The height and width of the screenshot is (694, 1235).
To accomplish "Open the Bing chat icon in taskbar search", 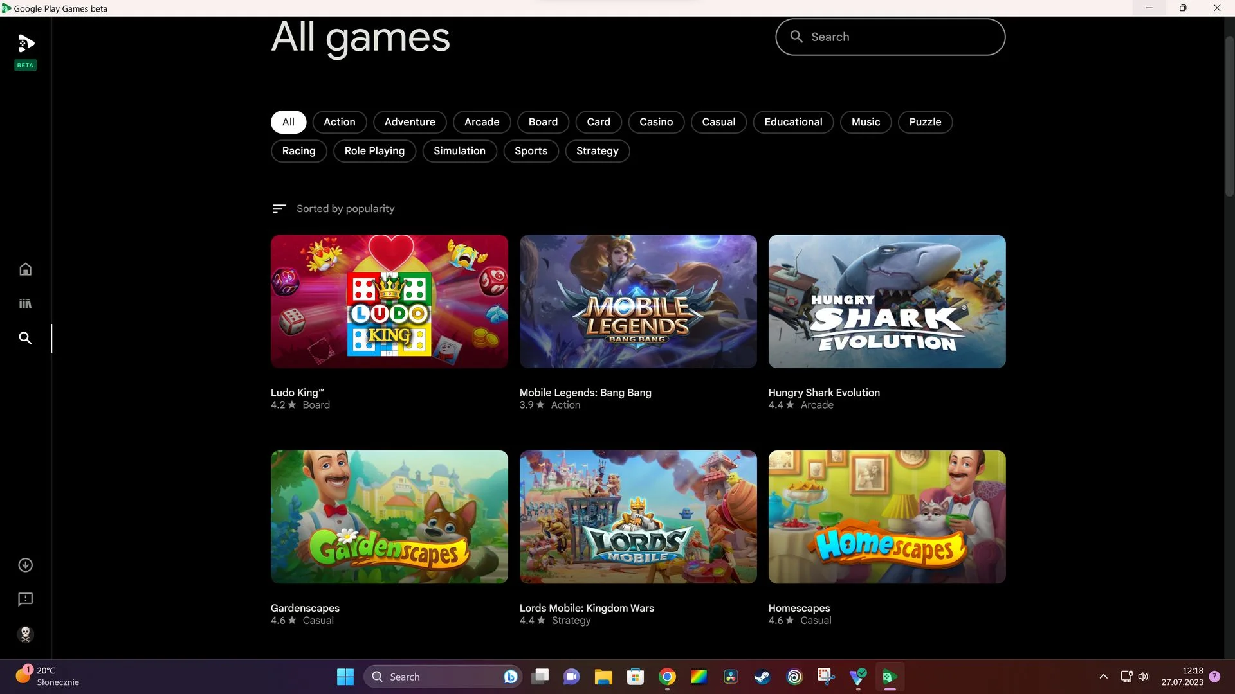I will (511, 677).
